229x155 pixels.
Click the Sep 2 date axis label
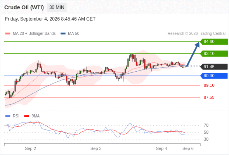[30, 148]
